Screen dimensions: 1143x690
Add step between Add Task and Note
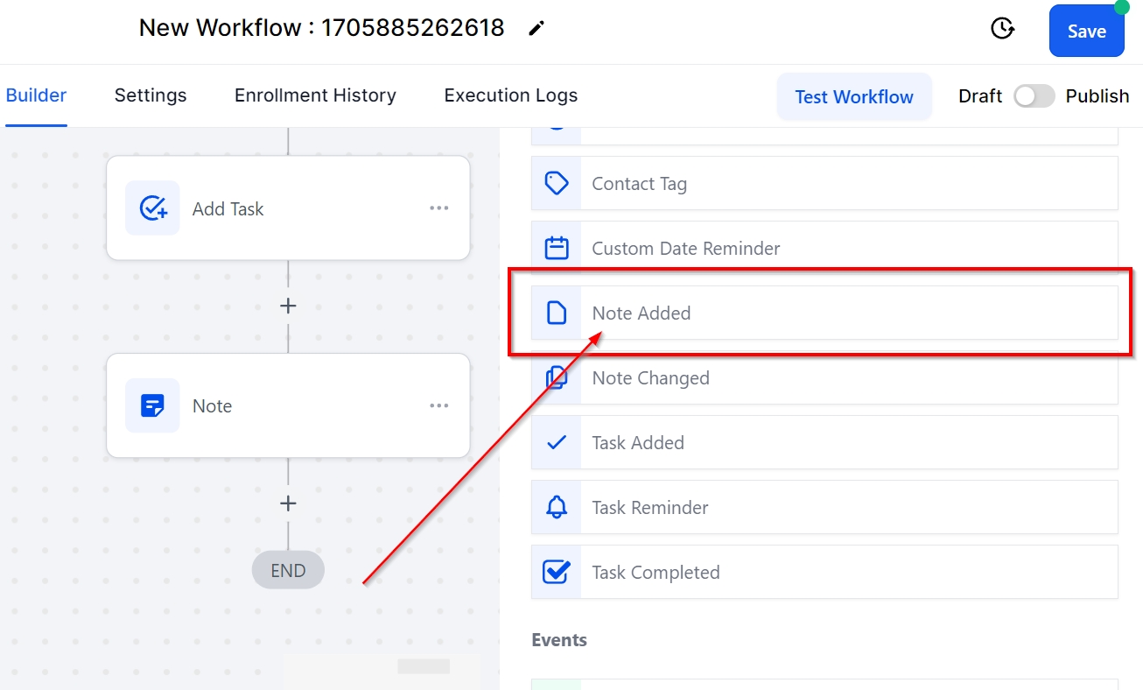point(288,306)
